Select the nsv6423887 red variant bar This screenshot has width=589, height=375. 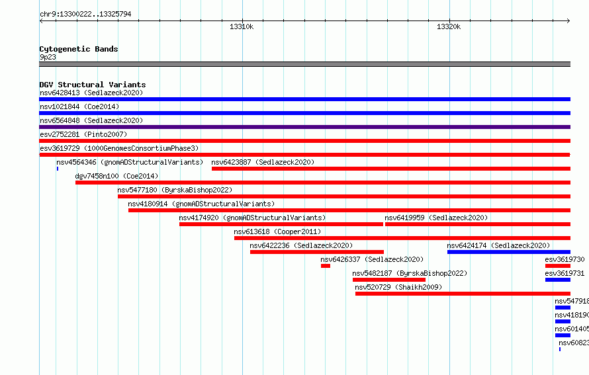tap(391, 169)
